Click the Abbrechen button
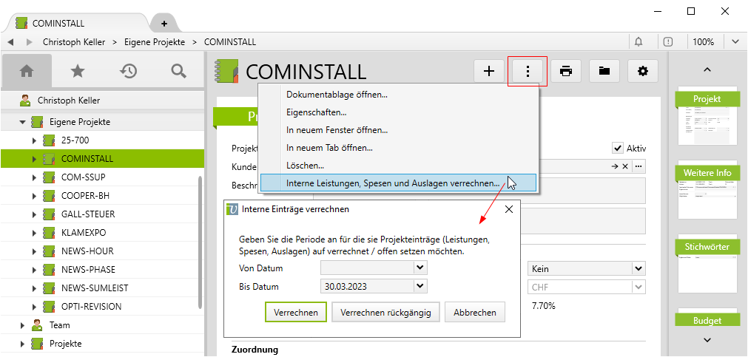 (x=475, y=312)
